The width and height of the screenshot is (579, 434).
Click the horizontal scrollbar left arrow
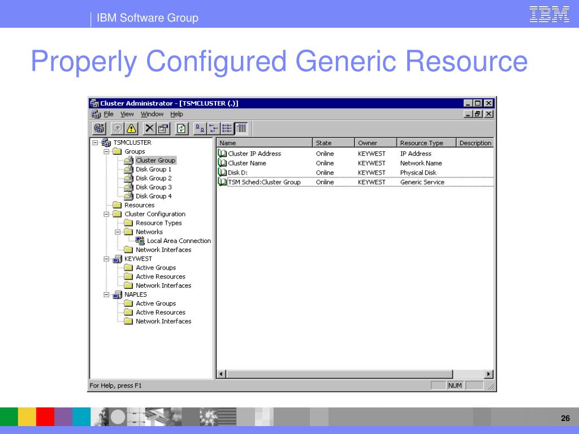coord(221,374)
